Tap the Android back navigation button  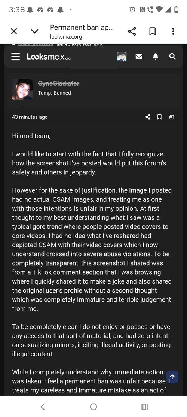click(x=42, y=406)
